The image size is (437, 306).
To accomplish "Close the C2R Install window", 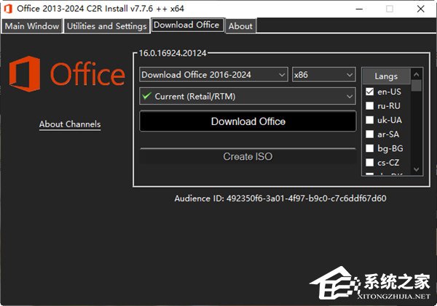I will (420, 9).
